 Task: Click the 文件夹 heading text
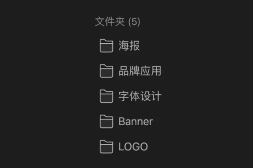point(110,22)
